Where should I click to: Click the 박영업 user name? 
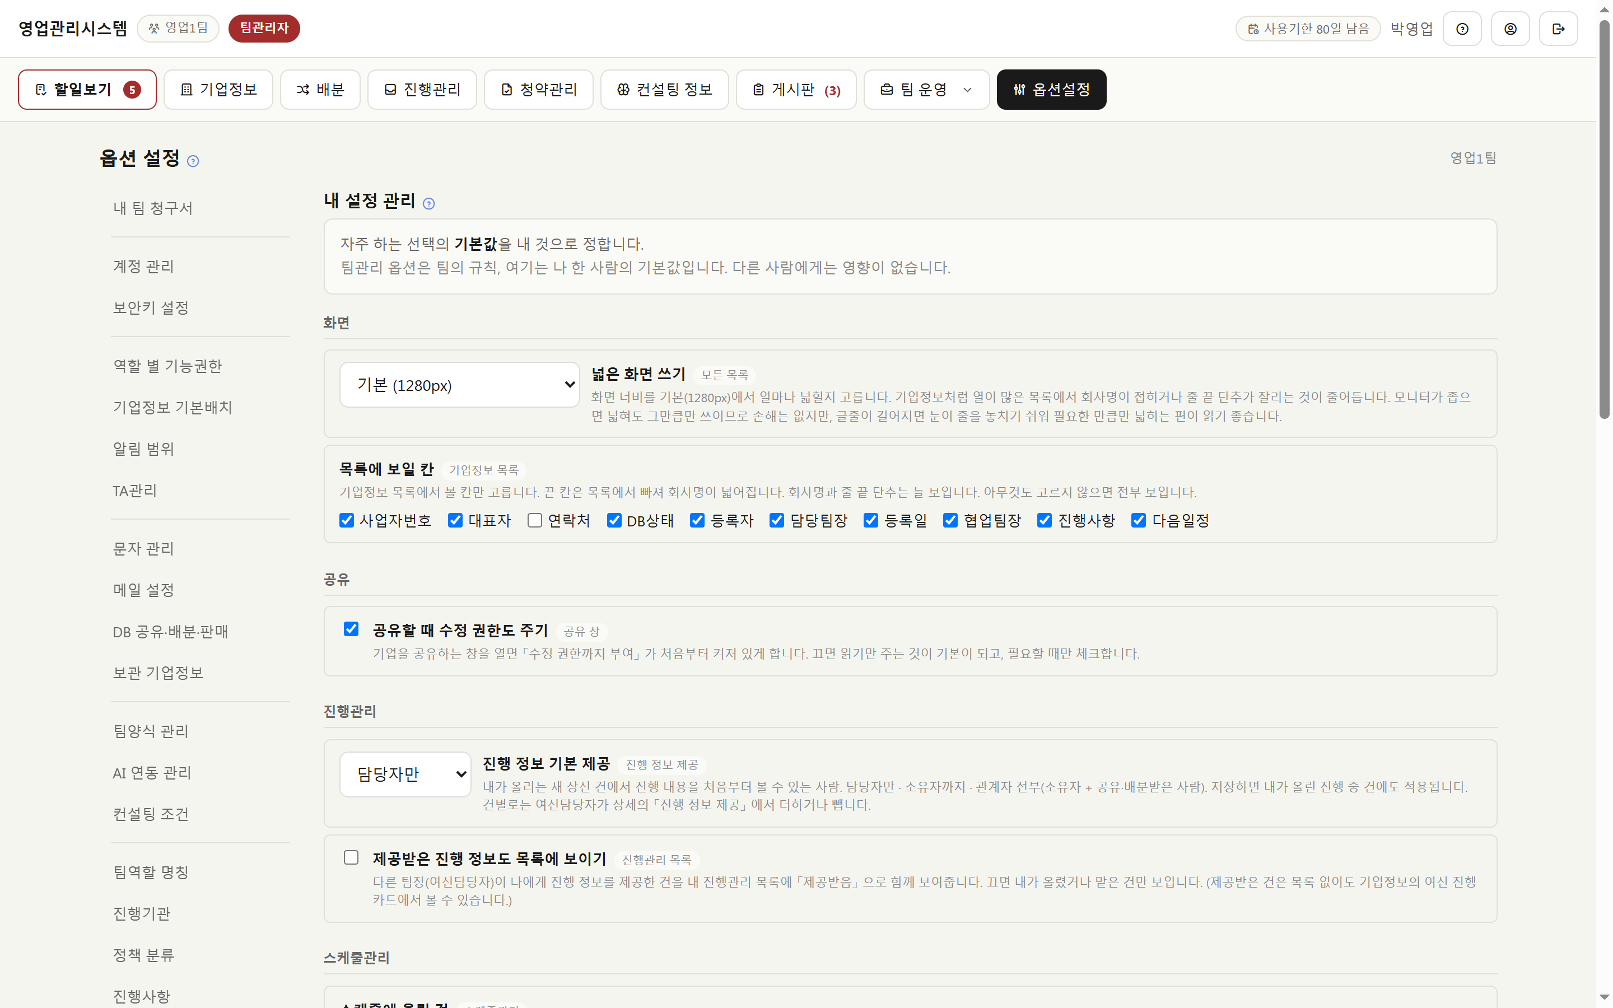coord(1411,29)
